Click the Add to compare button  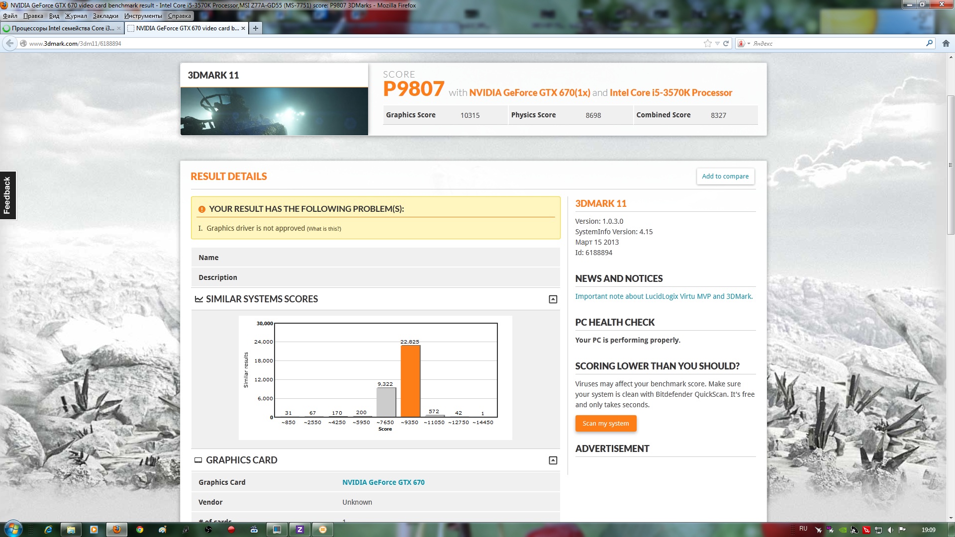725,177
